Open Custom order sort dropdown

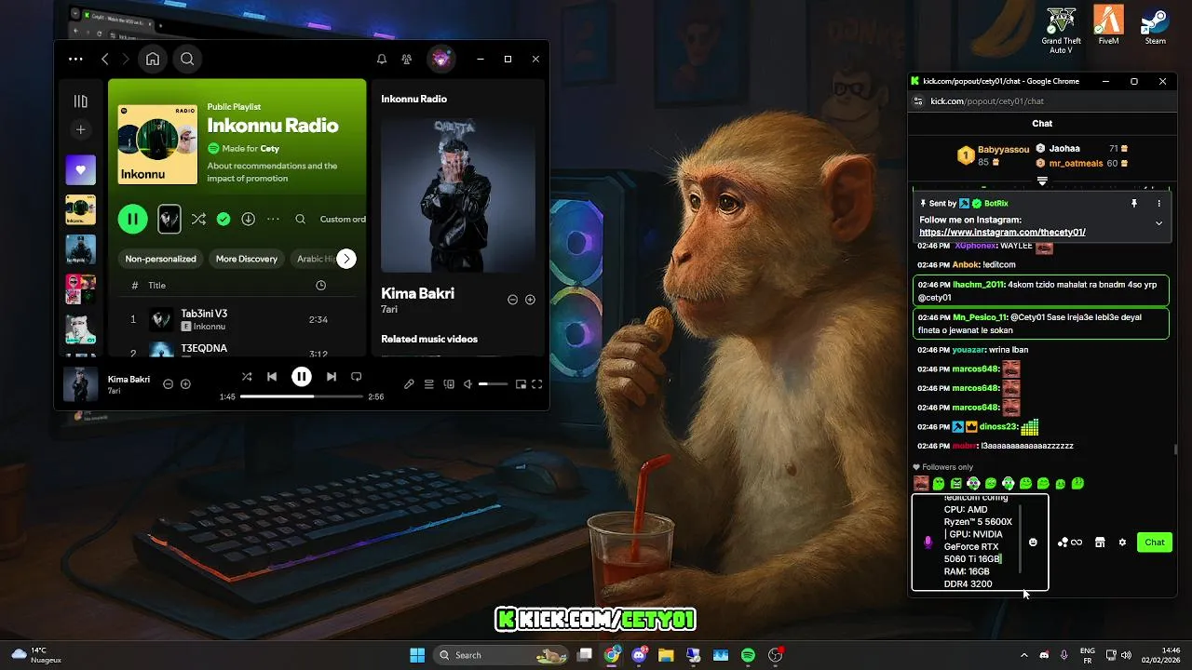click(343, 220)
